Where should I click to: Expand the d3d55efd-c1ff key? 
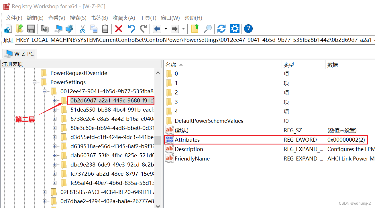click(54, 137)
